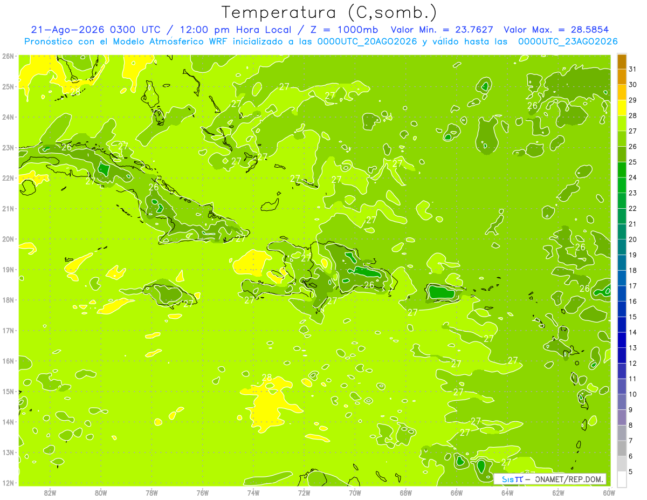
Task: Click the colorbar label '18'
Action: [x=633, y=270]
